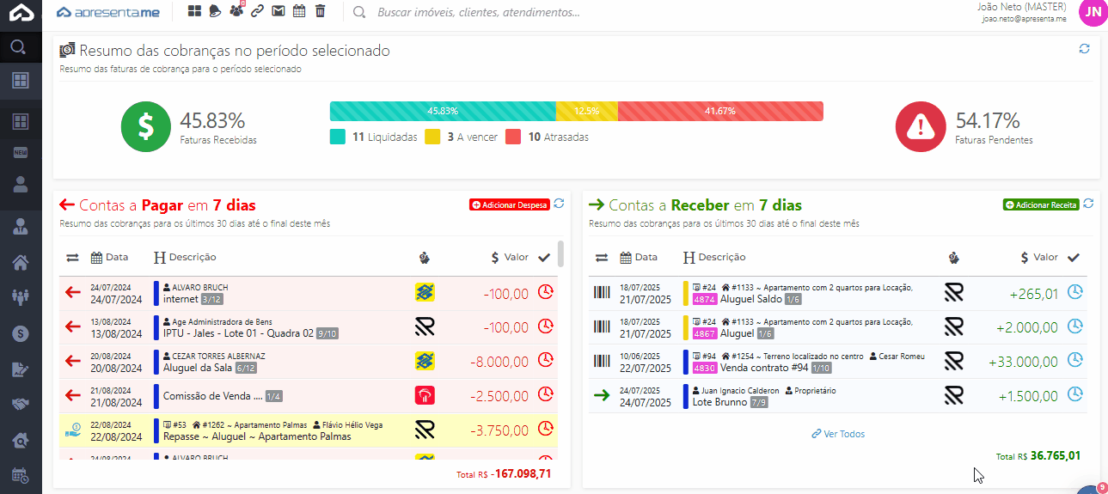Open the house icon in left sidebar
Viewport: 1108px width, 494px height.
click(21, 262)
